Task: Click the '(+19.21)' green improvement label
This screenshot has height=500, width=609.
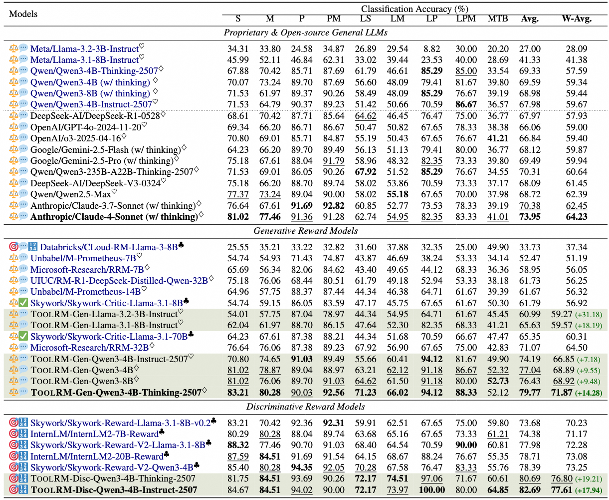Action: pyautogui.click(x=589, y=479)
